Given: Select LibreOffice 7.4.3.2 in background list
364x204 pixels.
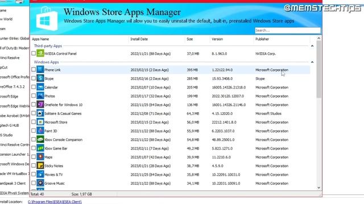Looking at the screenshot, I should tap(13, 87).
